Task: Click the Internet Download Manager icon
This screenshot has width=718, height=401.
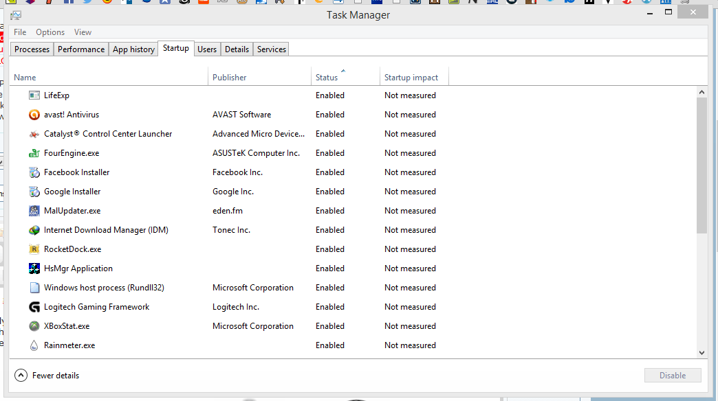Action: pos(34,229)
